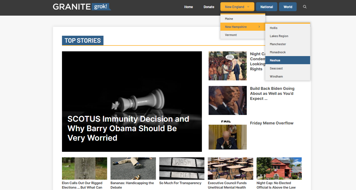Select Maine from the dropdown
356x190 pixels.
(229, 19)
